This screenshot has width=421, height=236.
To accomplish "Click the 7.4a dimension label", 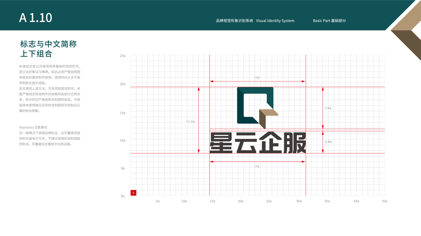I will [x=328, y=108].
